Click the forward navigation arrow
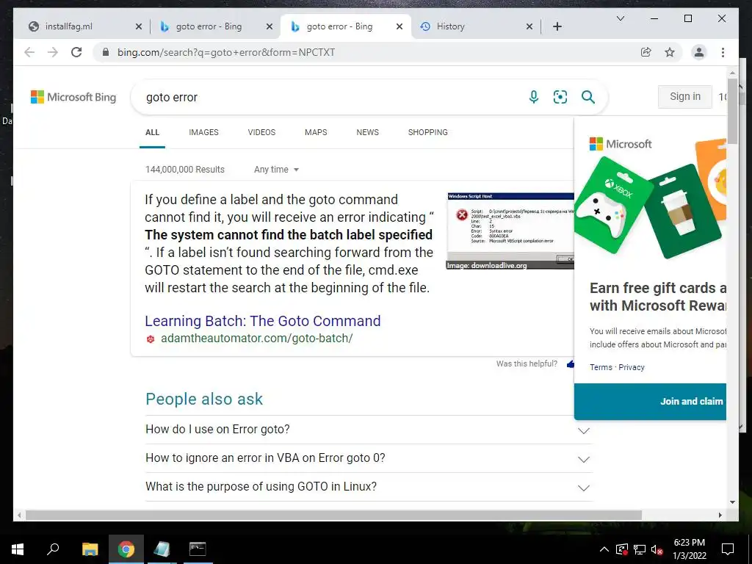 (53, 52)
